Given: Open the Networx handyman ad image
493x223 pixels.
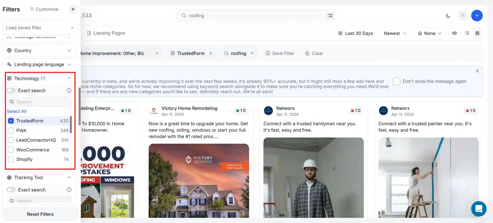Looking at the screenshot, I should [314, 178].
